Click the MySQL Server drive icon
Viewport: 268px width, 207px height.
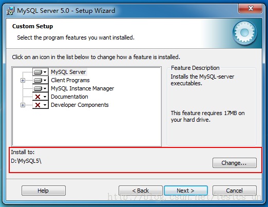click(38, 72)
